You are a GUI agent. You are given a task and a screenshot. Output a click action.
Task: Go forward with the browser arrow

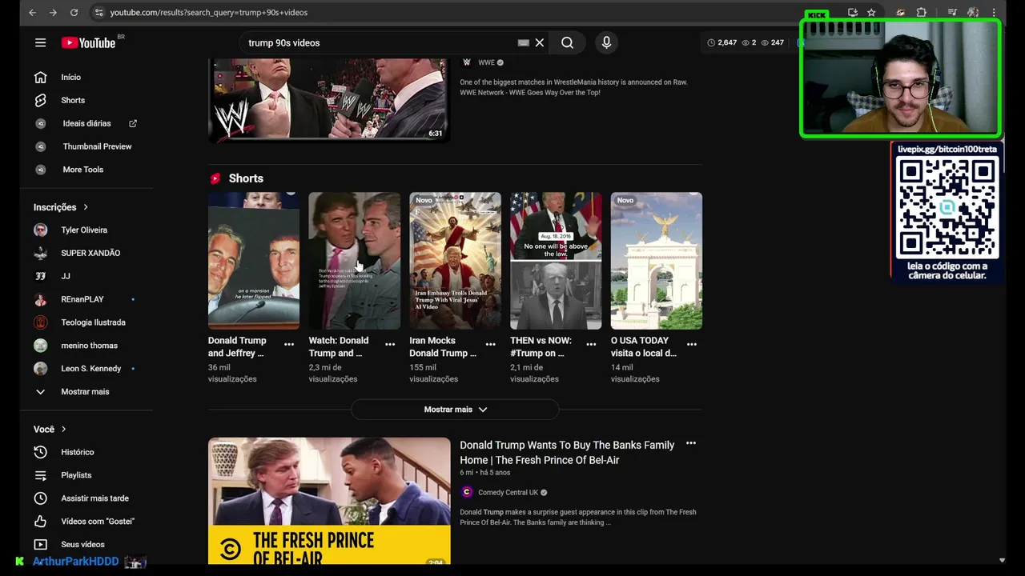(53, 12)
